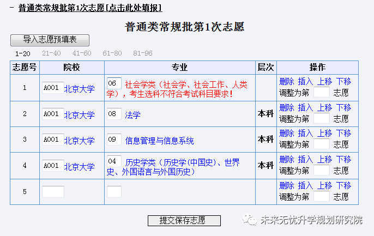Focus the 调整为第 number field in row 2
The image size is (374, 236).
[x=322, y=118]
